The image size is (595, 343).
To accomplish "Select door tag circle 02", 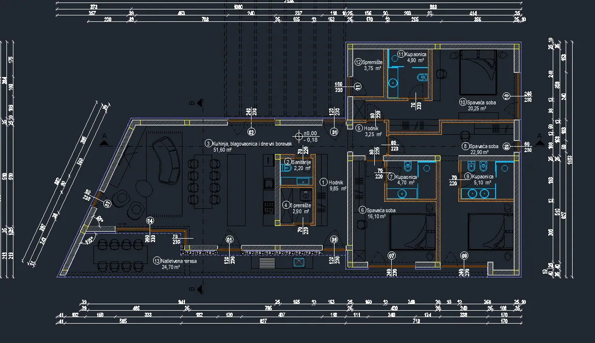I will (251, 132).
